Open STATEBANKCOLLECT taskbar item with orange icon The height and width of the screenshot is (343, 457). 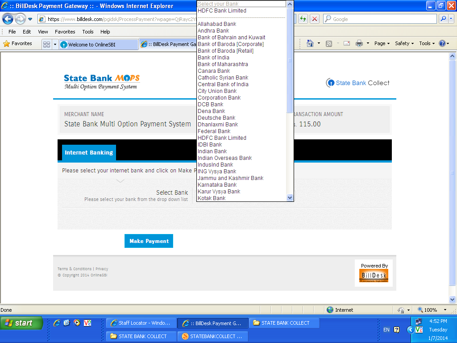click(x=213, y=336)
